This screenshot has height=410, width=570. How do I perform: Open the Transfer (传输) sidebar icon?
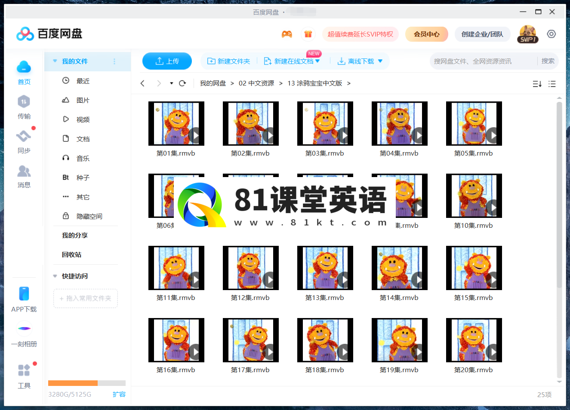tap(24, 102)
